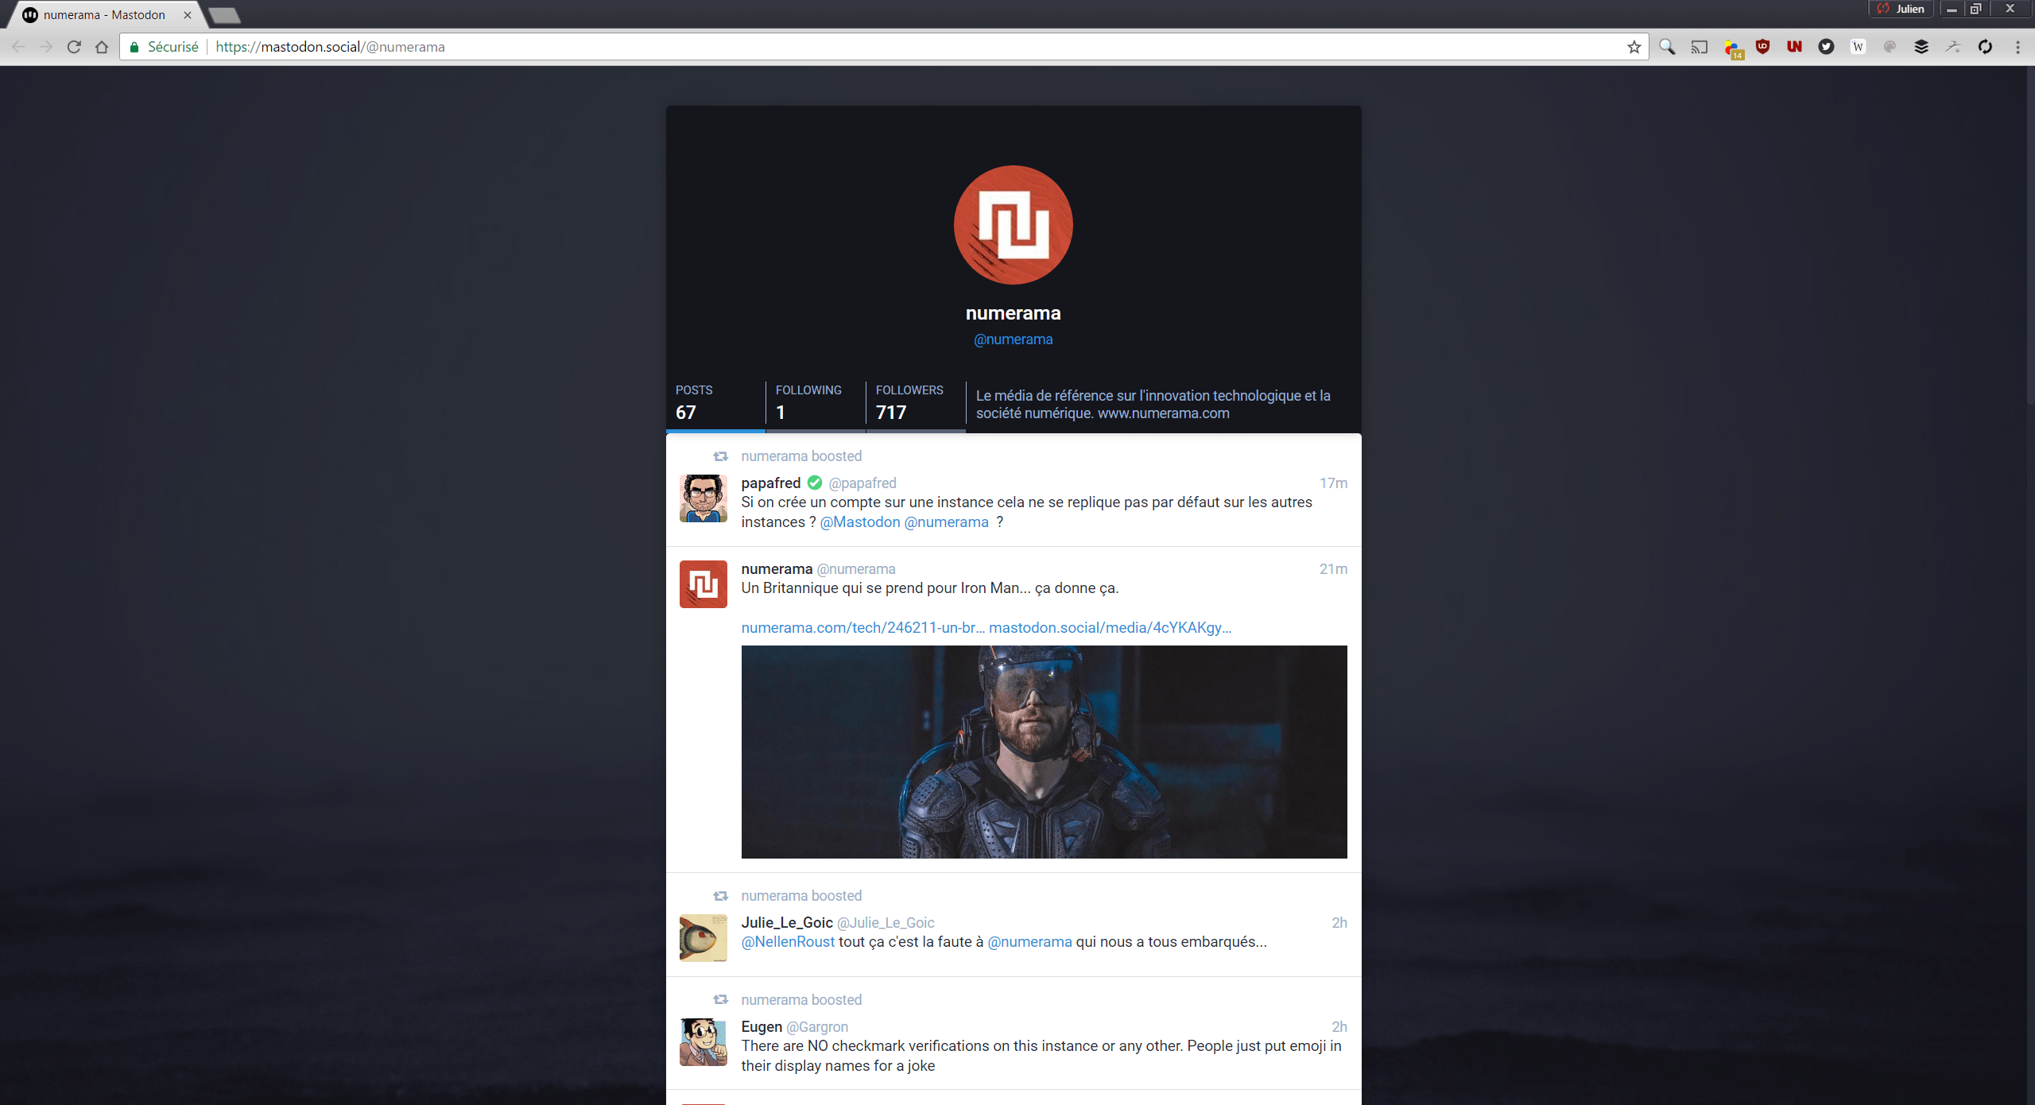Image resolution: width=2035 pixels, height=1105 pixels.
Task: Click boost icon above Julie_Le_Goic's post
Action: pyautogui.click(x=720, y=896)
